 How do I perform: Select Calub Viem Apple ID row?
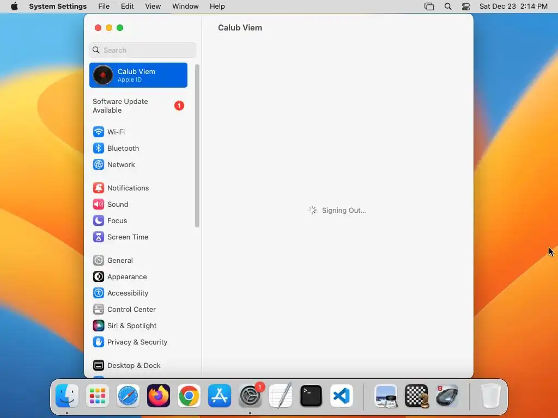click(x=138, y=75)
